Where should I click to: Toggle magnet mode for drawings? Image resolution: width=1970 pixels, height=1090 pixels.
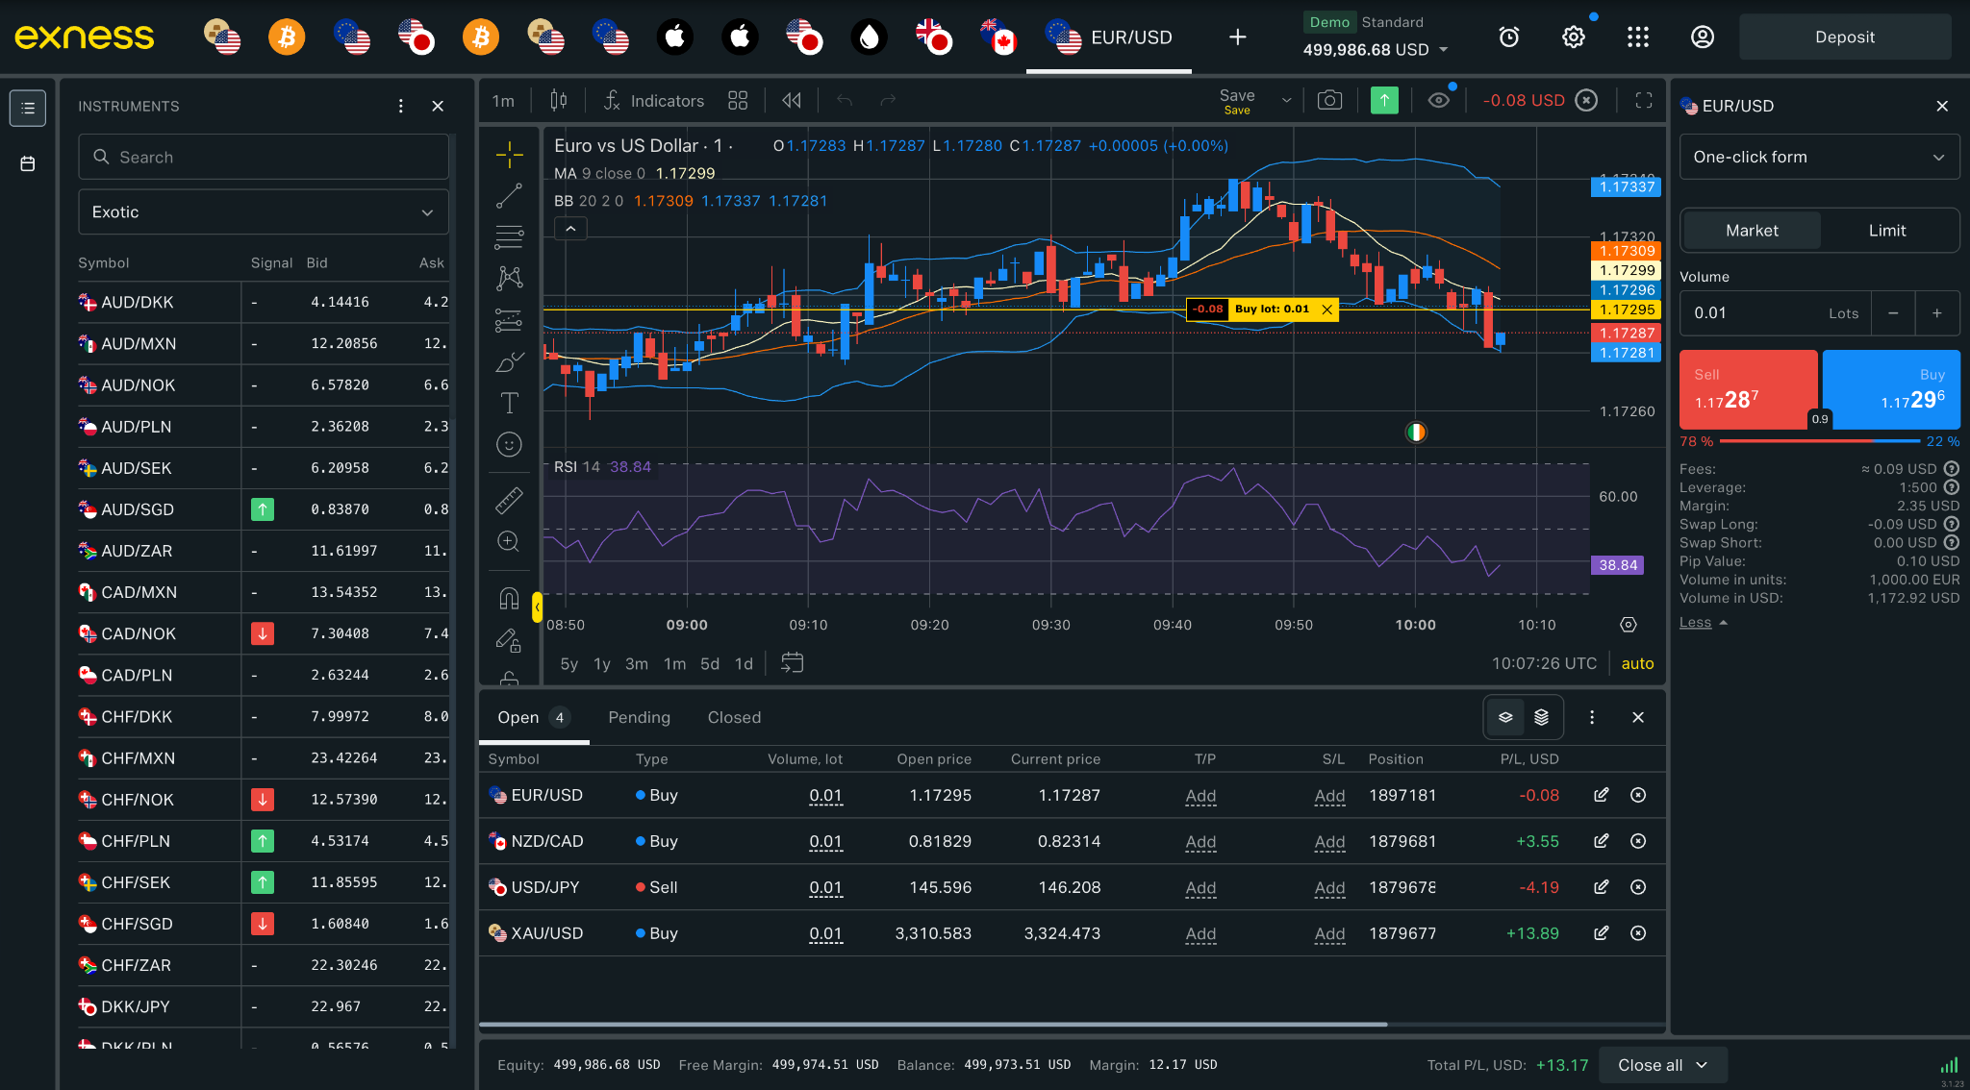(x=509, y=599)
